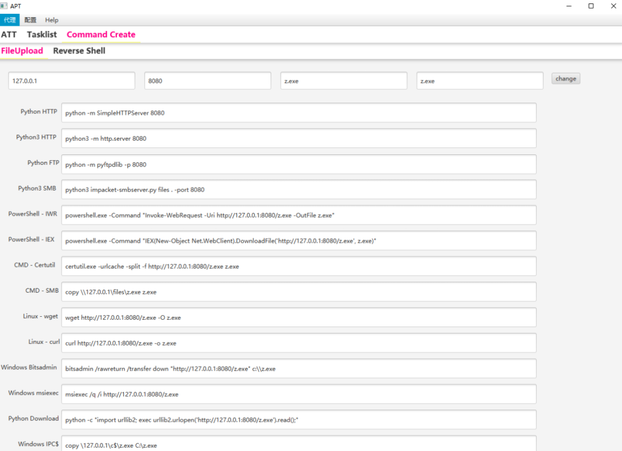
Task: Open the 配置 menu
Action: [x=30, y=20]
